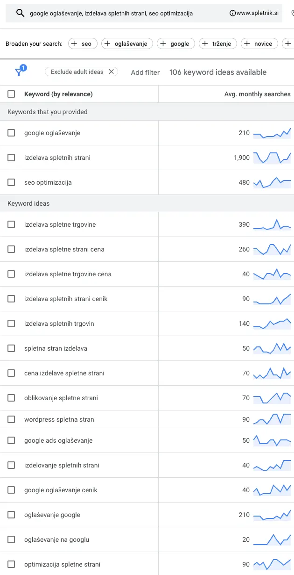Add 'trženje' to broaden search
The image size is (294, 575).
coord(218,43)
